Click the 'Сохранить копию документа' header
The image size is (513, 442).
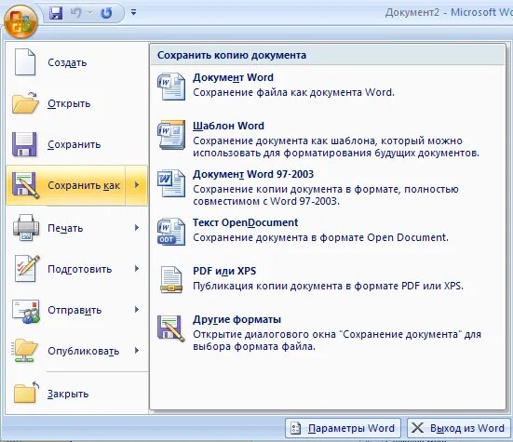point(232,55)
